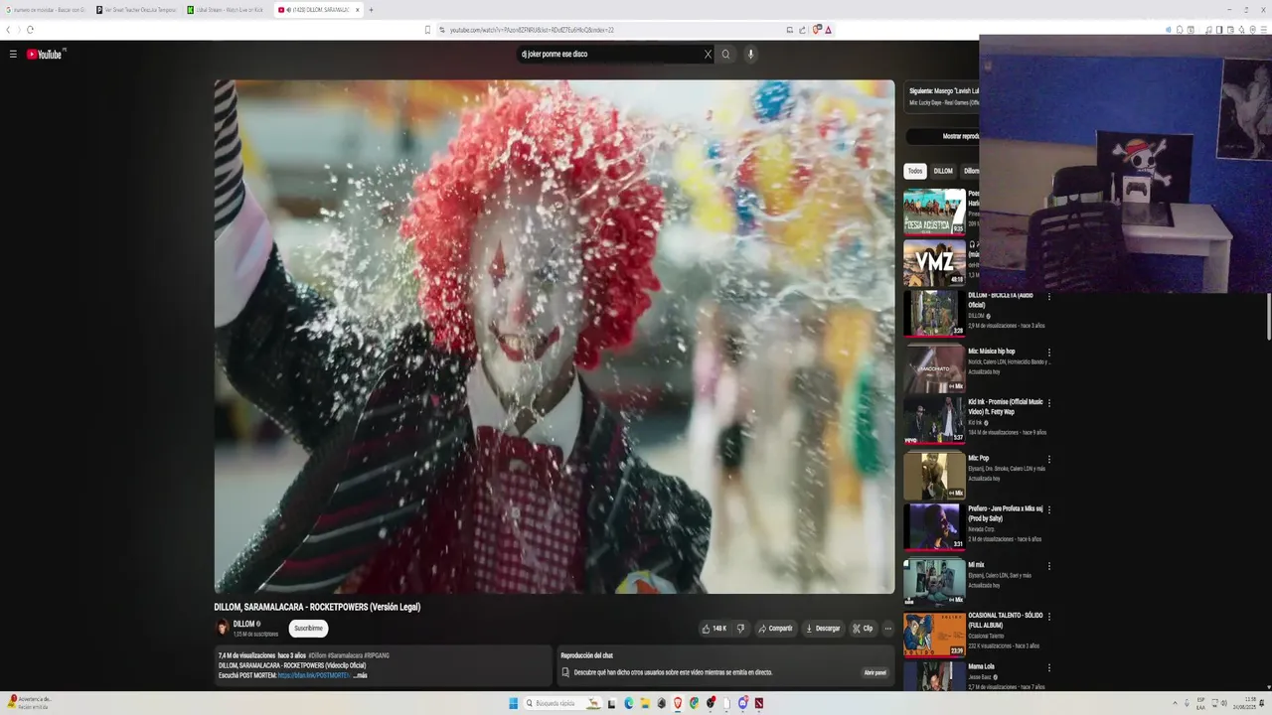1272x715 pixels.
Task: Open Brave browser from the taskbar
Action: (x=678, y=703)
